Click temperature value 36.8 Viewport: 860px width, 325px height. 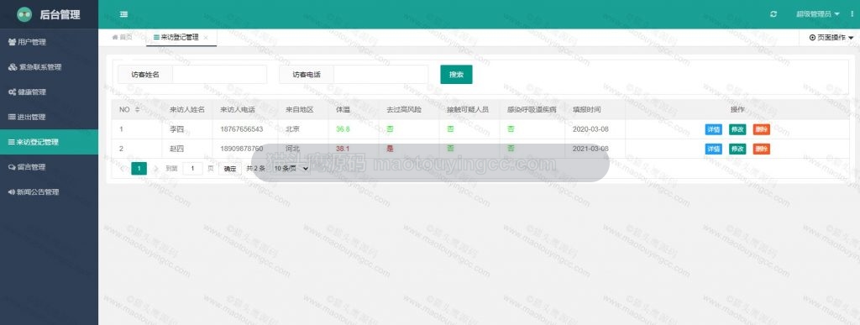(x=343, y=129)
